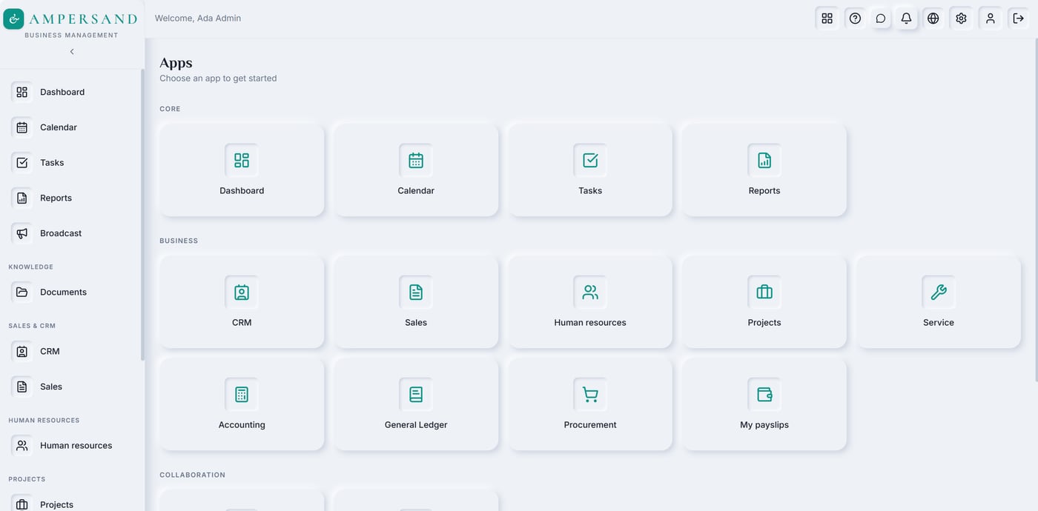Screen dimensions: 1038x511
Task: Open the Reports app card
Action: pyautogui.click(x=764, y=170)
